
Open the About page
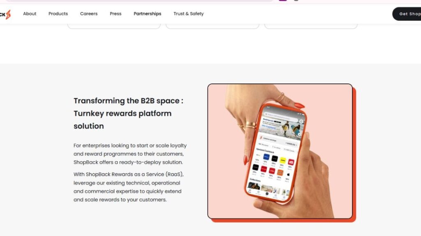pyautogui.click(x=30, y=14)
